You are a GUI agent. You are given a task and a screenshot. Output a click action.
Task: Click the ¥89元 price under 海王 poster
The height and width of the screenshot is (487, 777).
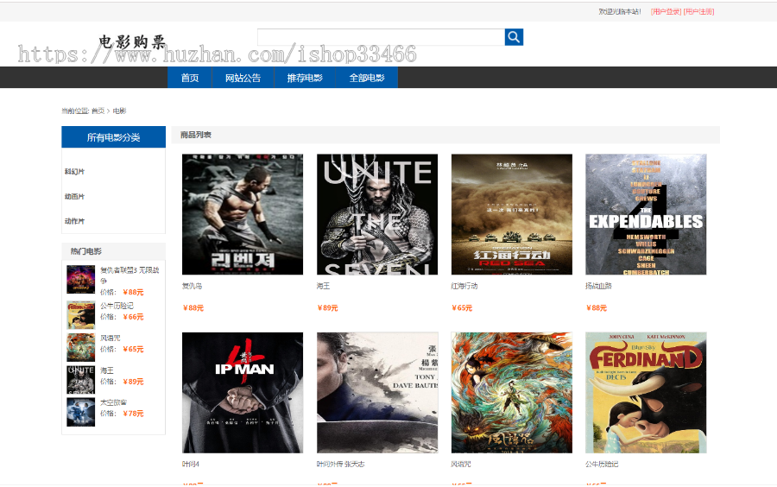327,308
